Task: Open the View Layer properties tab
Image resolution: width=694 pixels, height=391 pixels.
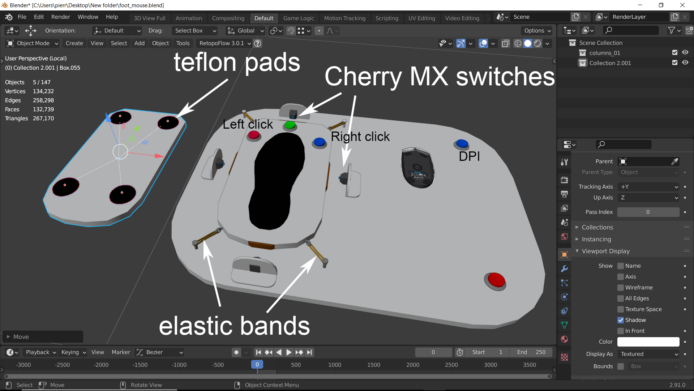Action: (x=564, y=208)
